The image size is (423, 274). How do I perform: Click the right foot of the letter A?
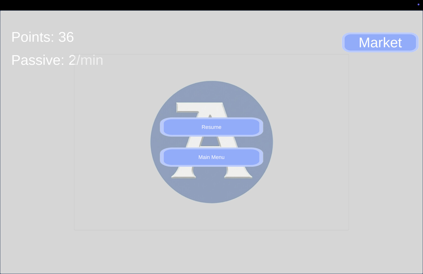[x=238, y=173]
